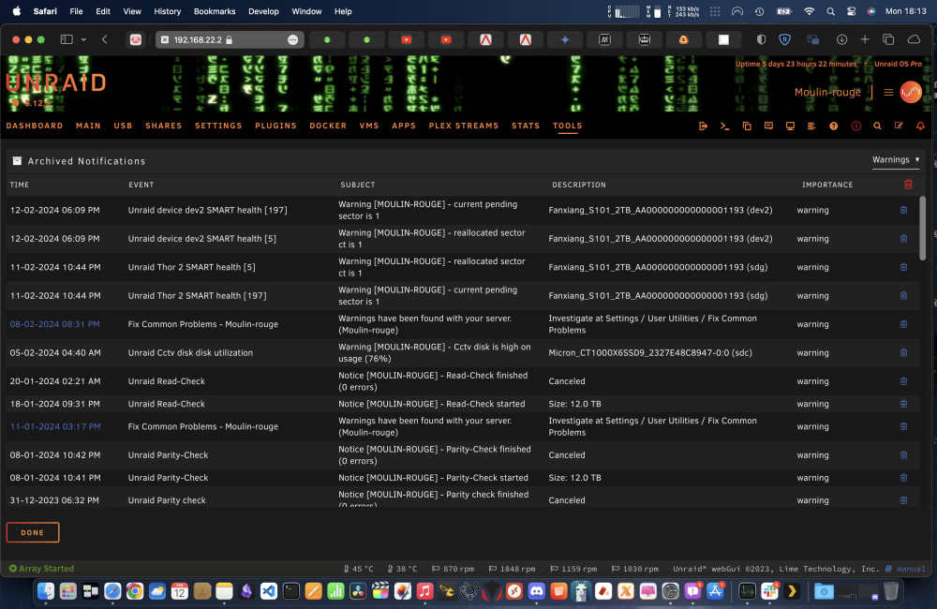Image resolution: width=937 pixels, height=609 pixels.
Task: Open the Develop menu in menu bar
Action: point(263,11)
